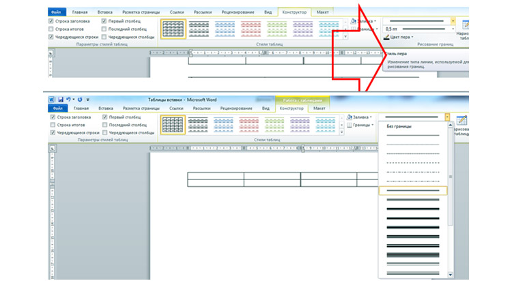Viewport: 512px width, 281px height.
Task: Select black banded table style in lower window
Action: point(198,125)
